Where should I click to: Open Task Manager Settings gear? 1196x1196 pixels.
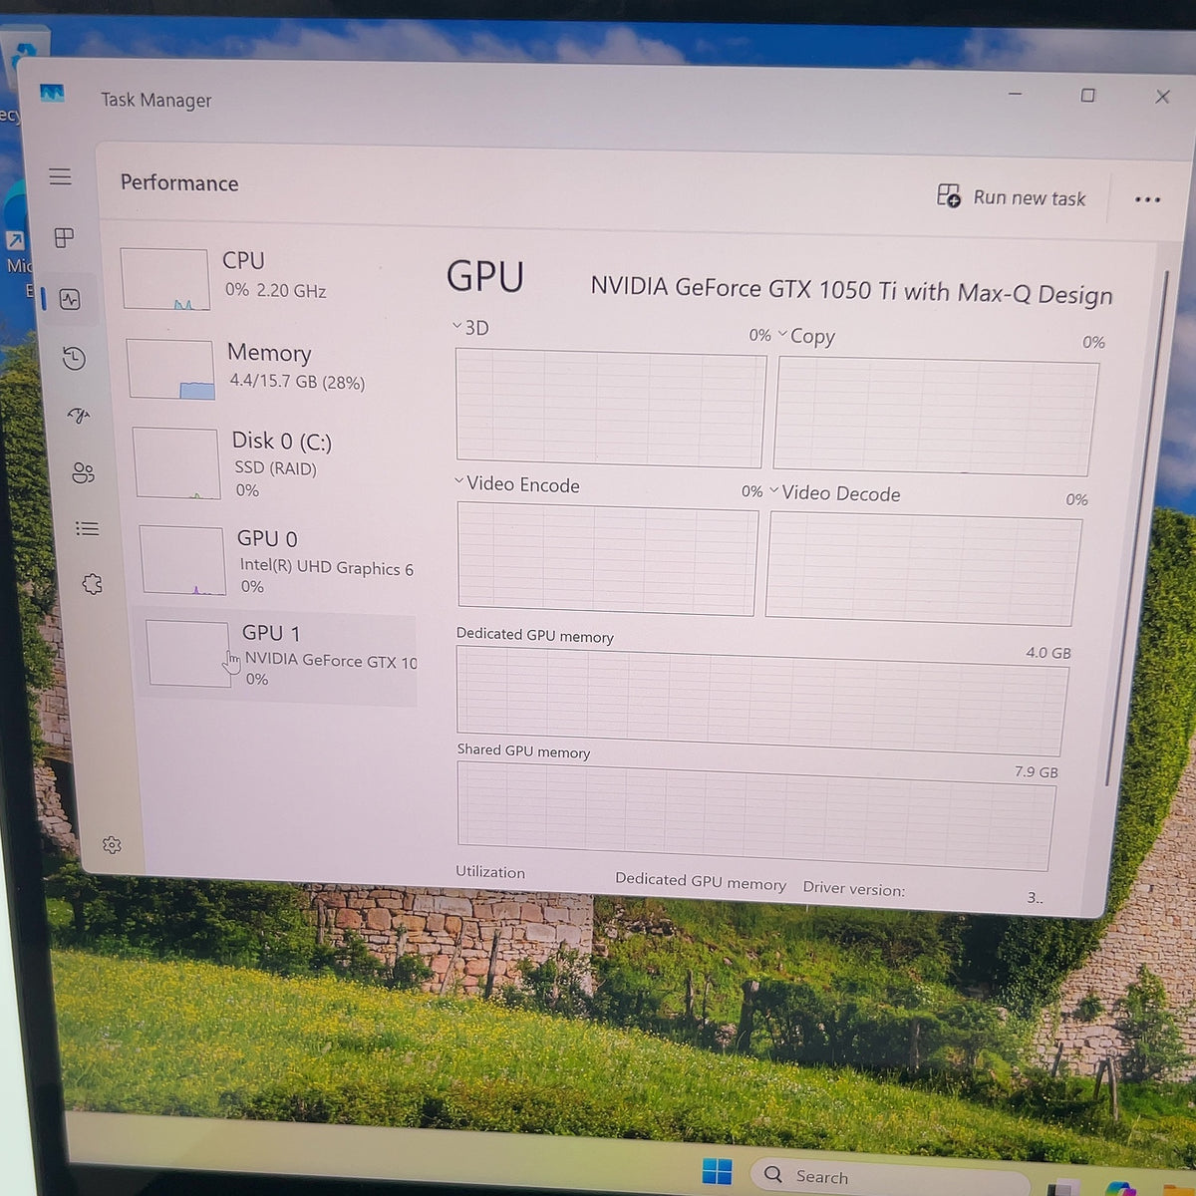pyautogui.click(x=112, y=845)
